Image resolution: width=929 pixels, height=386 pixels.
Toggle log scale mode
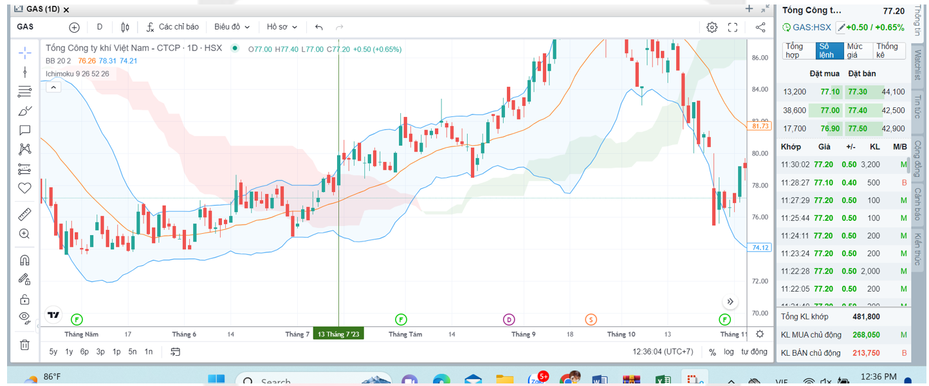(728, 352)
